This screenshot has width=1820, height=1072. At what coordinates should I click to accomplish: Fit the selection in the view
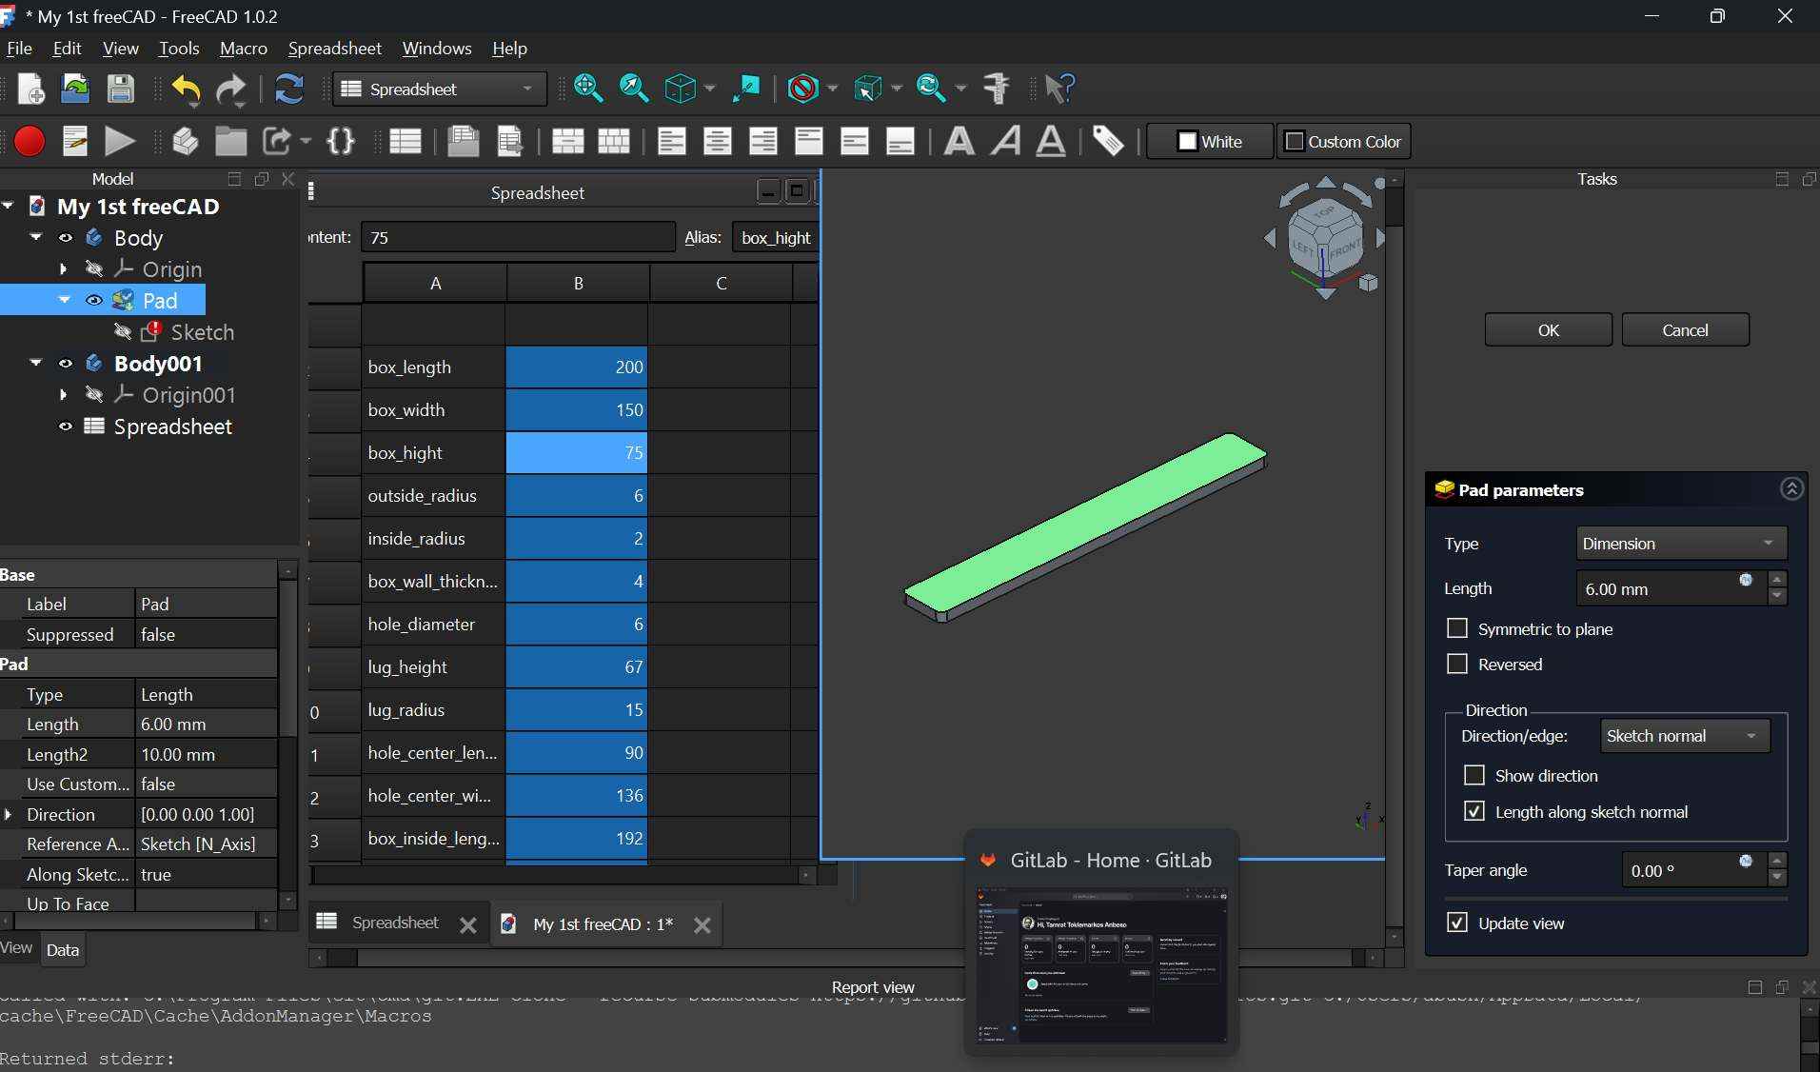click(x=634, y=89)
